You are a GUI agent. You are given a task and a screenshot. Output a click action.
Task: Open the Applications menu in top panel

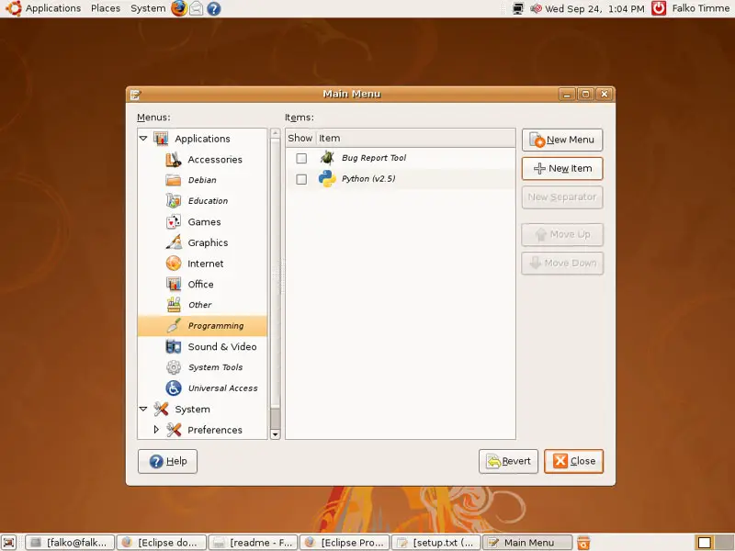pyautogui.click(x=53, y=8)
